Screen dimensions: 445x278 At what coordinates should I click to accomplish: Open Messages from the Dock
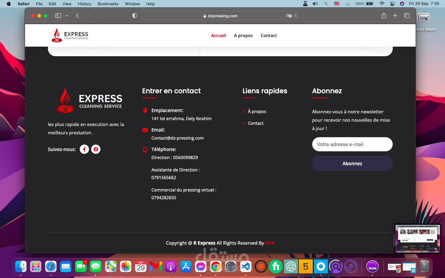pos(96,267)
